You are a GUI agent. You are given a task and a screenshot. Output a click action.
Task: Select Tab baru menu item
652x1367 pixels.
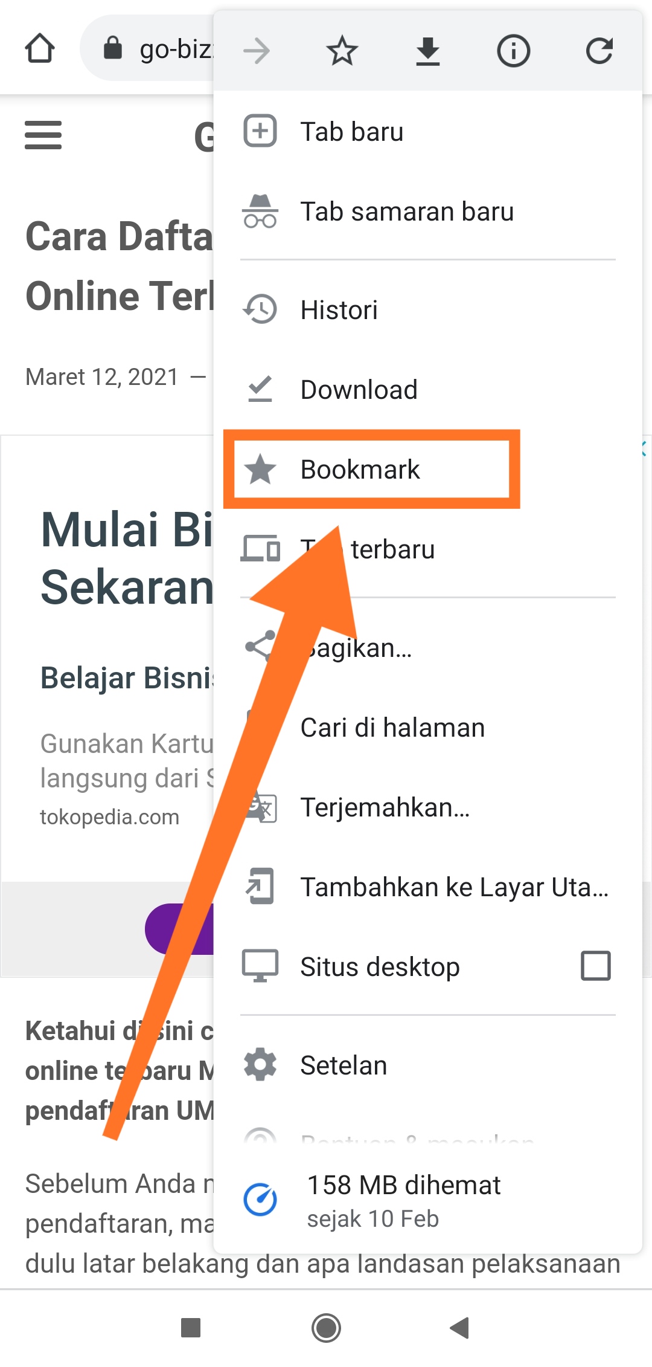pyautogui.click(x=428, y=132)
